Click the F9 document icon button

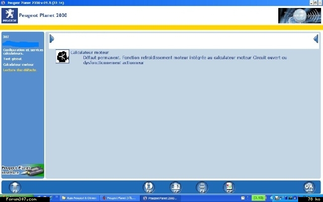(x=229, y=188)
